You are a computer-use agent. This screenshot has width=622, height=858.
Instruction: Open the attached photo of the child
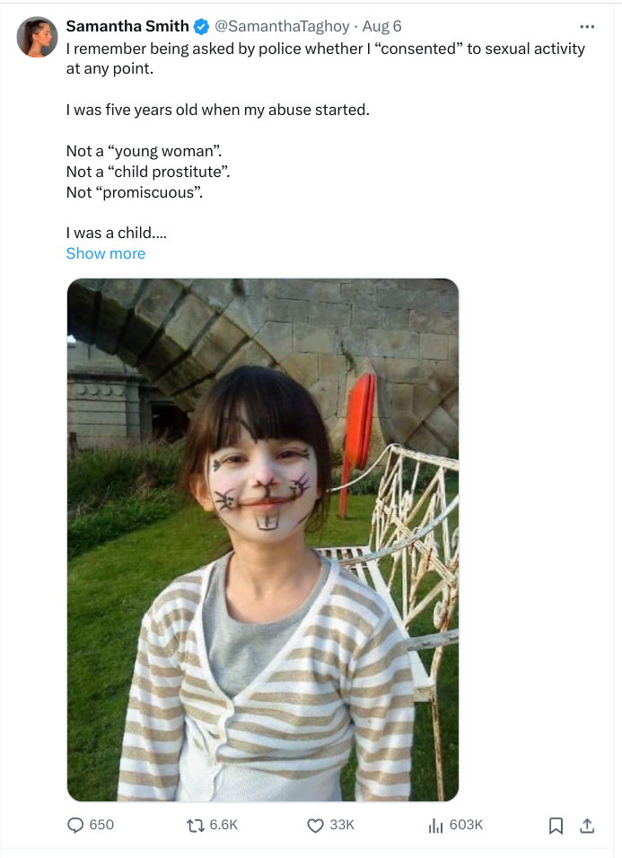(x=263, y=539)
